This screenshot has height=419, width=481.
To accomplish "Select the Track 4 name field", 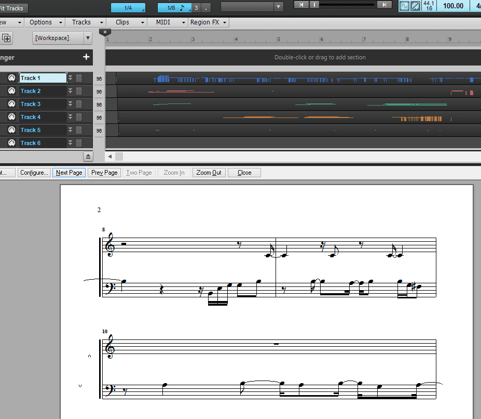I will coord(43,117).
